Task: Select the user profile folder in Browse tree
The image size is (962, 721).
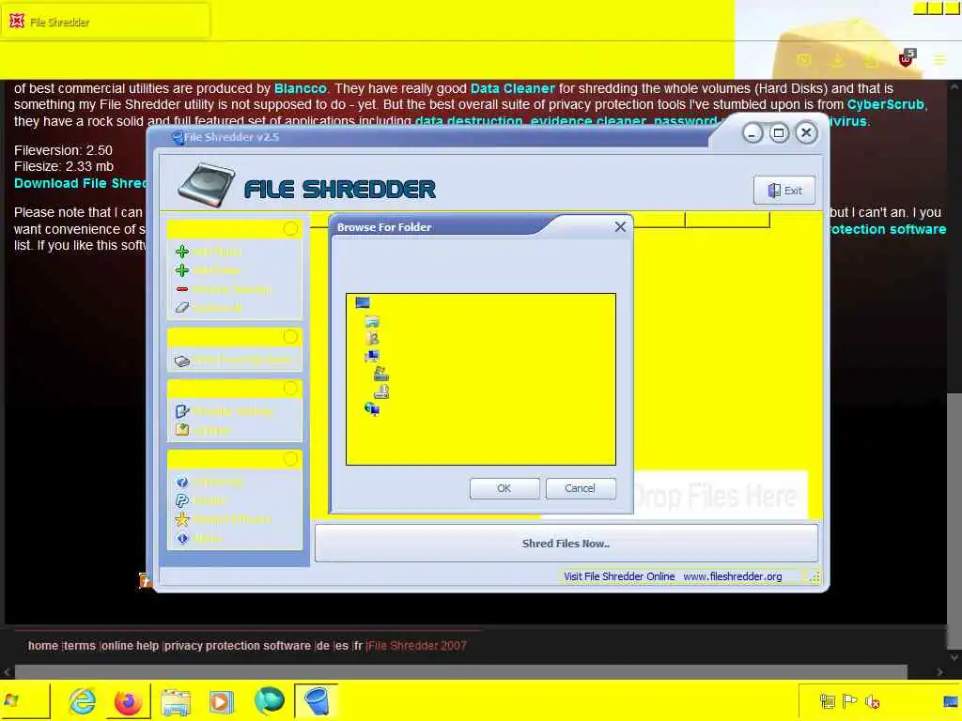Action: click(372, 338)
